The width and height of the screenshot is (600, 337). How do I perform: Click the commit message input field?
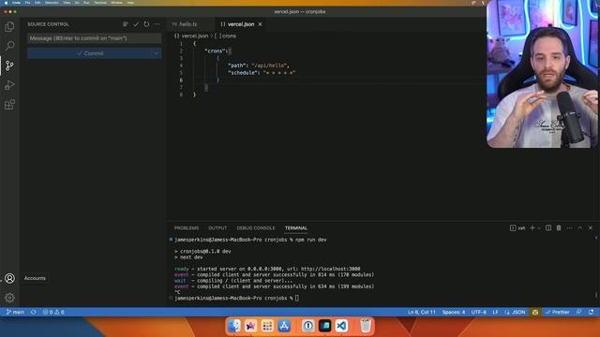[94, 38]
